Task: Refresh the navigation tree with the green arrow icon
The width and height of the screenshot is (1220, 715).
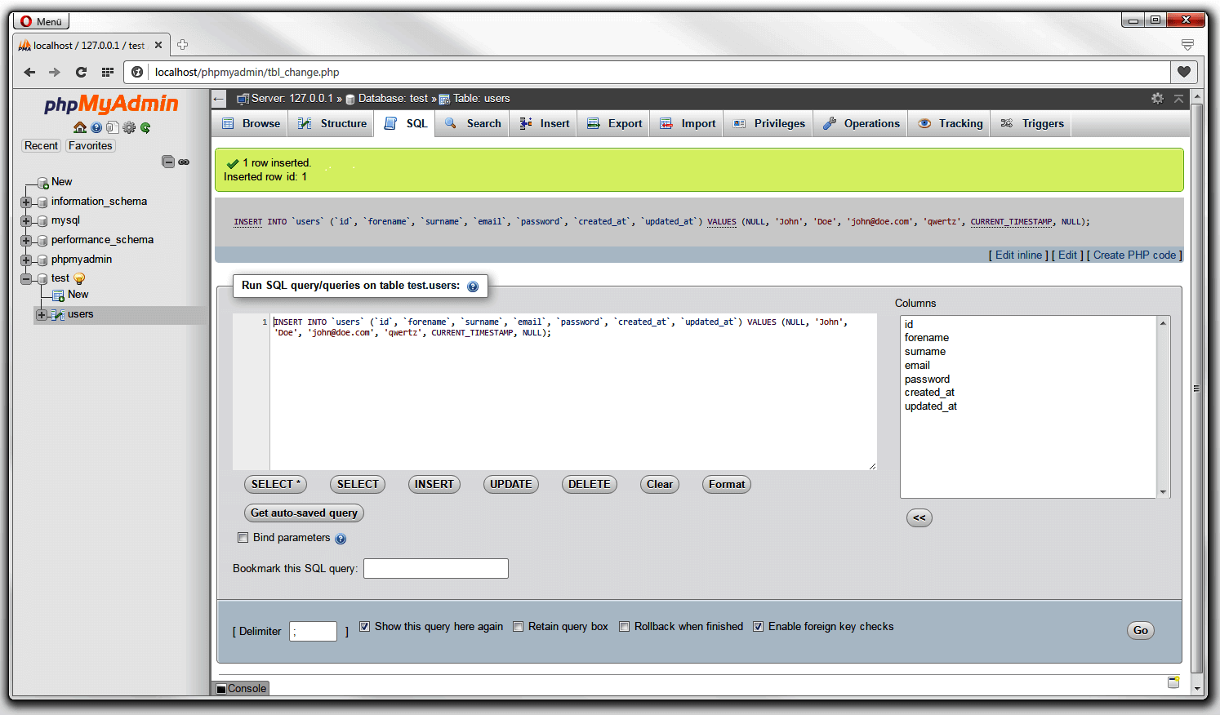Action: point(145,127)
